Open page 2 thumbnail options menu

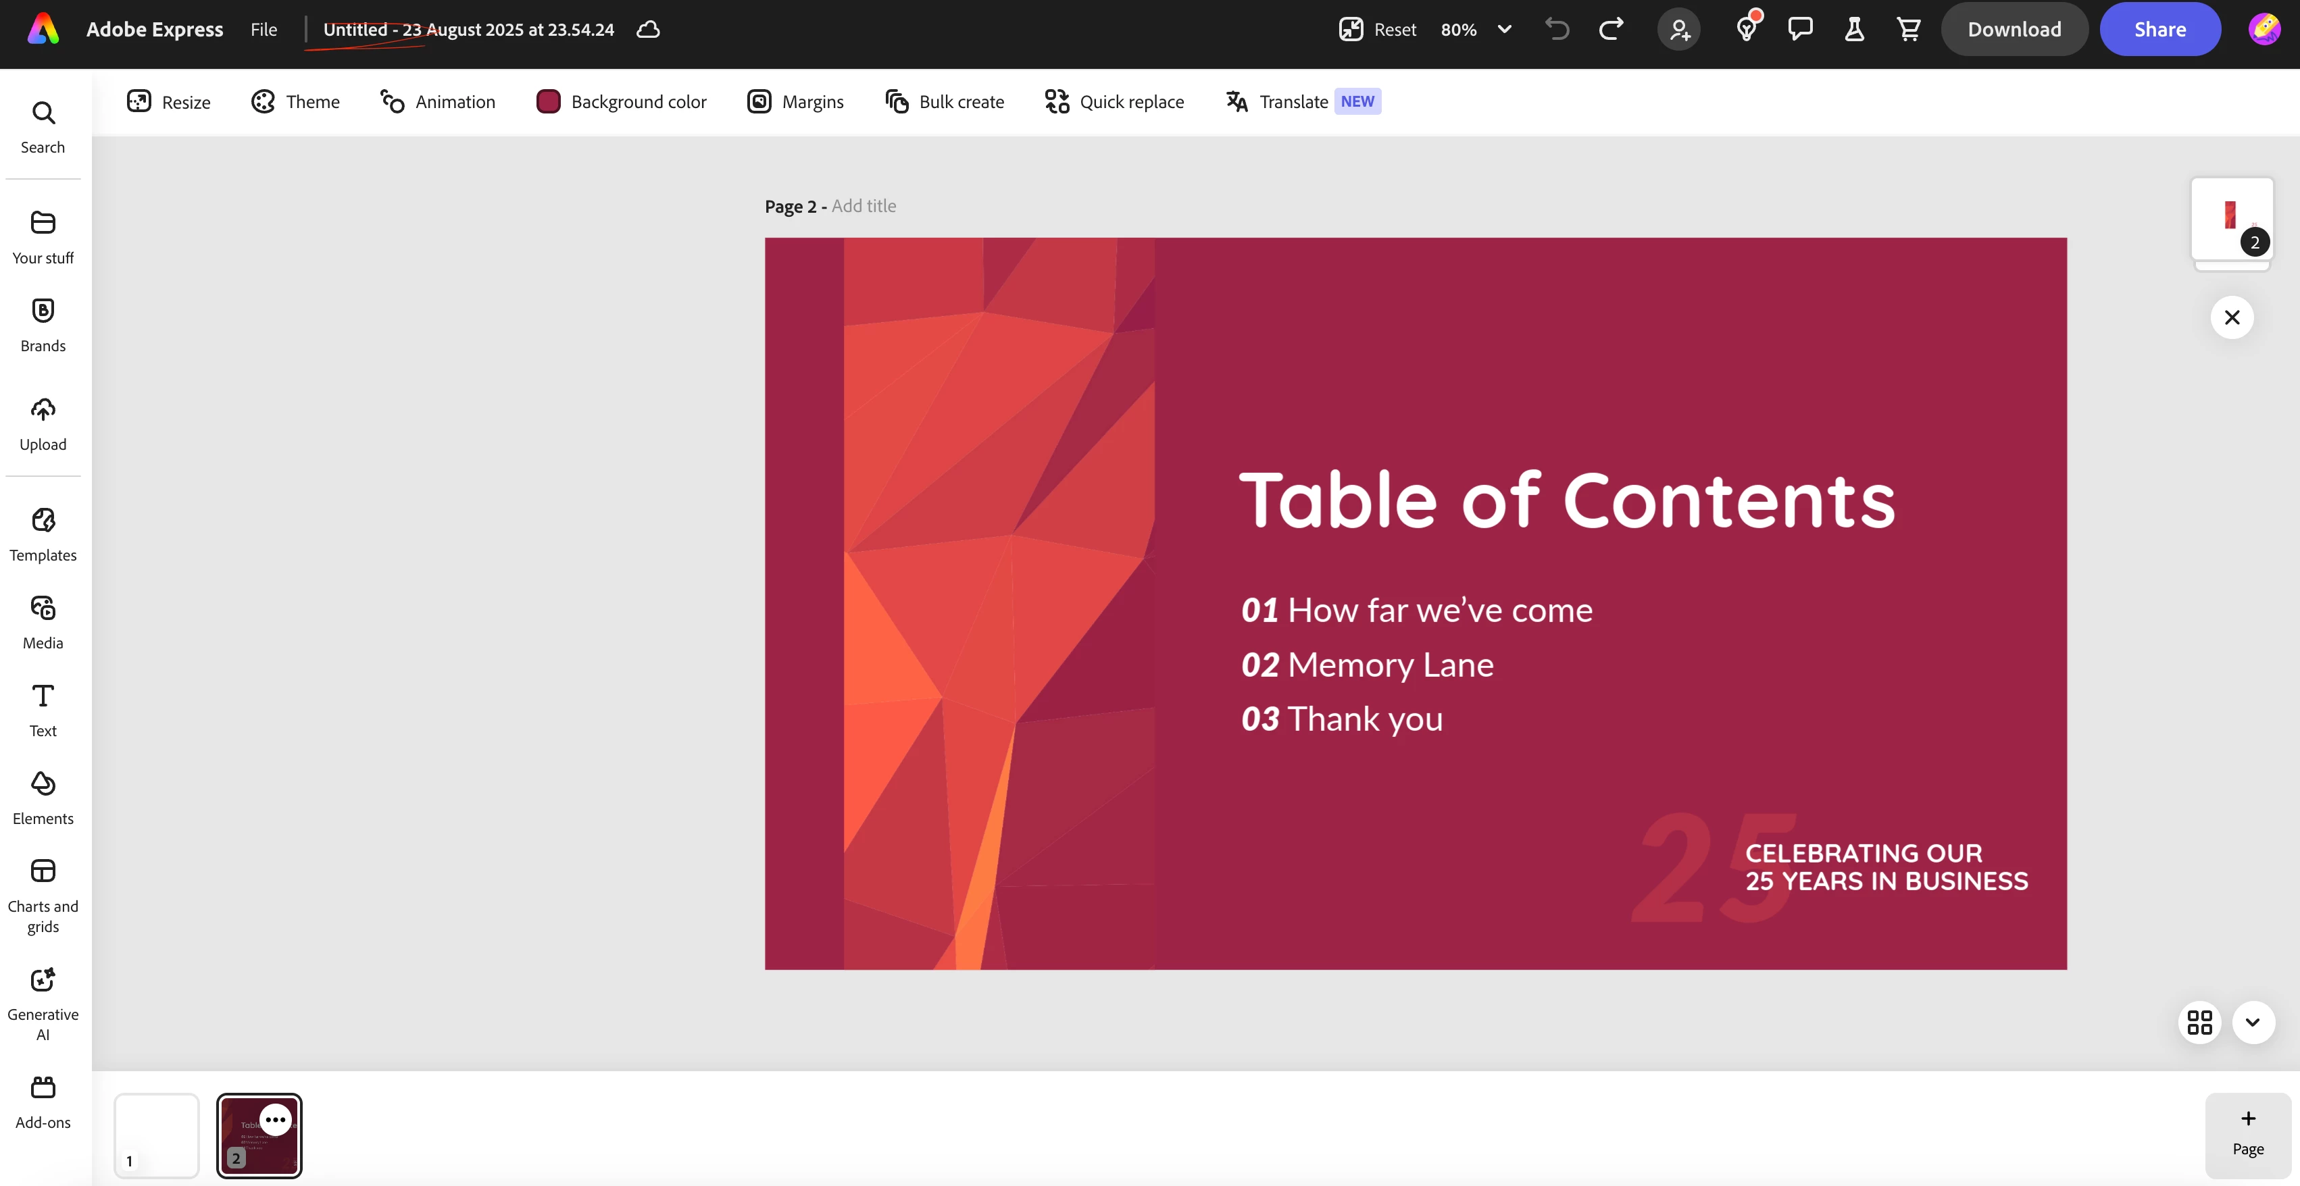(275, 1119)
